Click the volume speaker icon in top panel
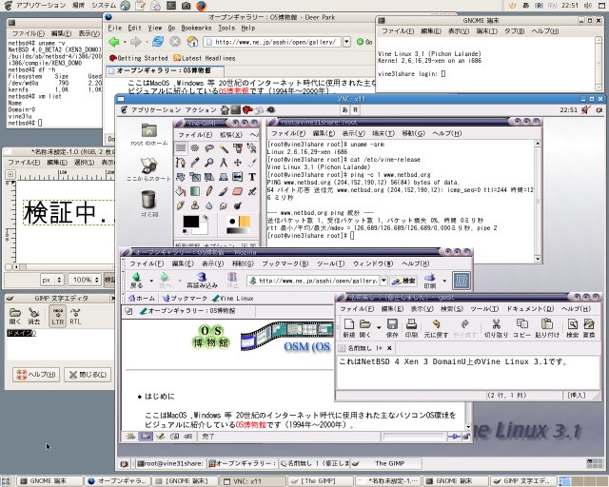This screenshot has width=609, height=487. (588, 6)
